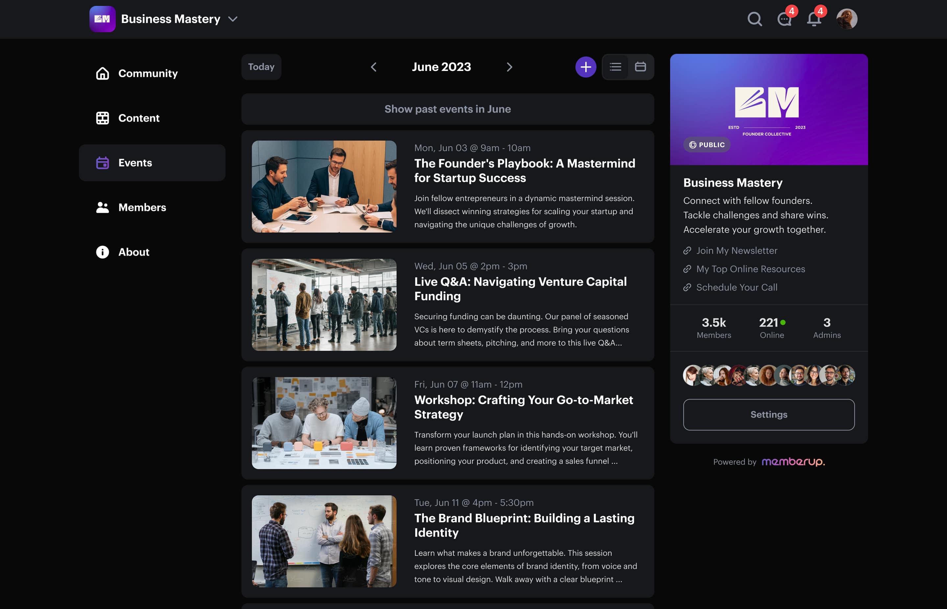
Task: Go to next month chevron
Action: (509, 67)
